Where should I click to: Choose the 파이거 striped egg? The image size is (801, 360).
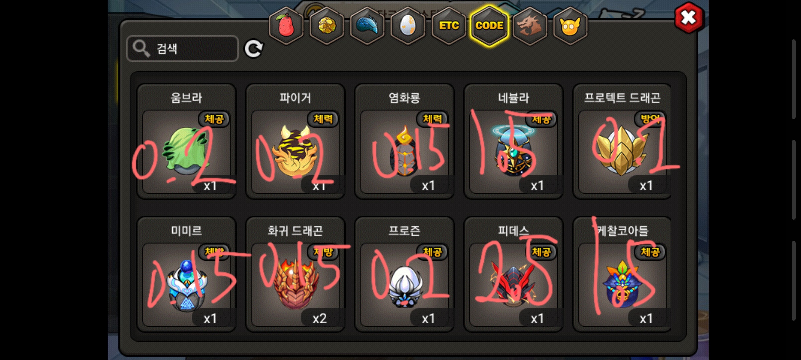295,141
